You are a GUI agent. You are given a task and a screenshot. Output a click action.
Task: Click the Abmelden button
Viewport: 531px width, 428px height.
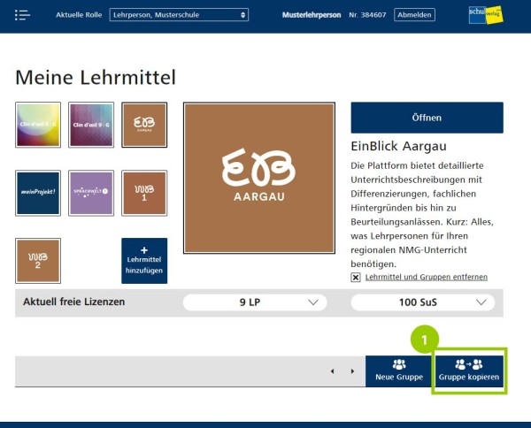[x=414, y=15]
